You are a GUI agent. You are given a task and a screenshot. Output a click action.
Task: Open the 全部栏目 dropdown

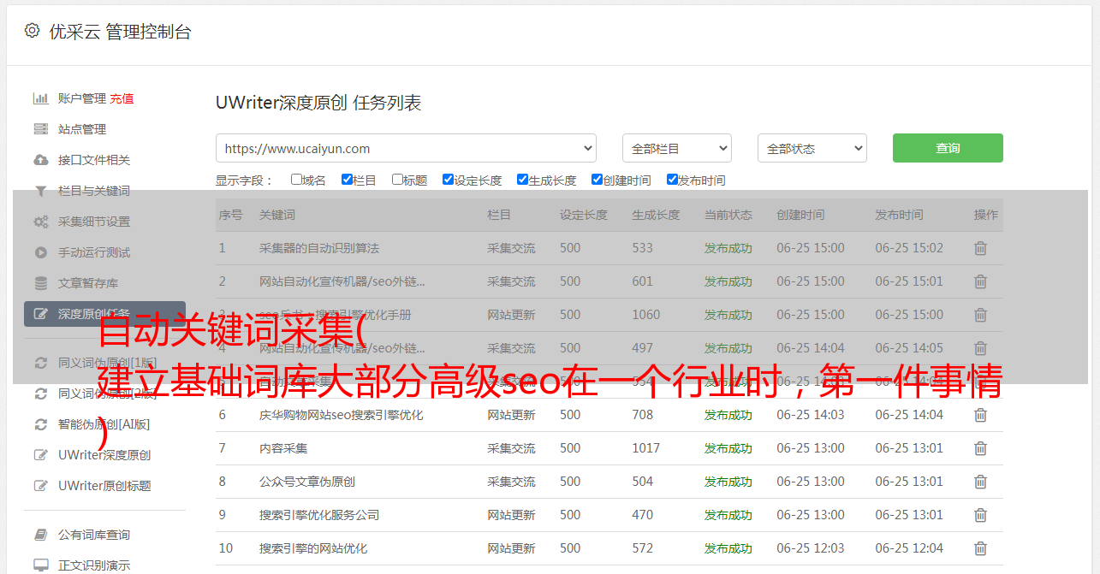point(677,148)
